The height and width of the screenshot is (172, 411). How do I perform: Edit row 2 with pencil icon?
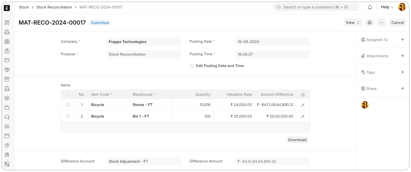[303, 117]
